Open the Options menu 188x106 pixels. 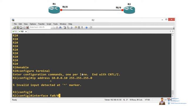pyautogui.click(x=33, y=24)
